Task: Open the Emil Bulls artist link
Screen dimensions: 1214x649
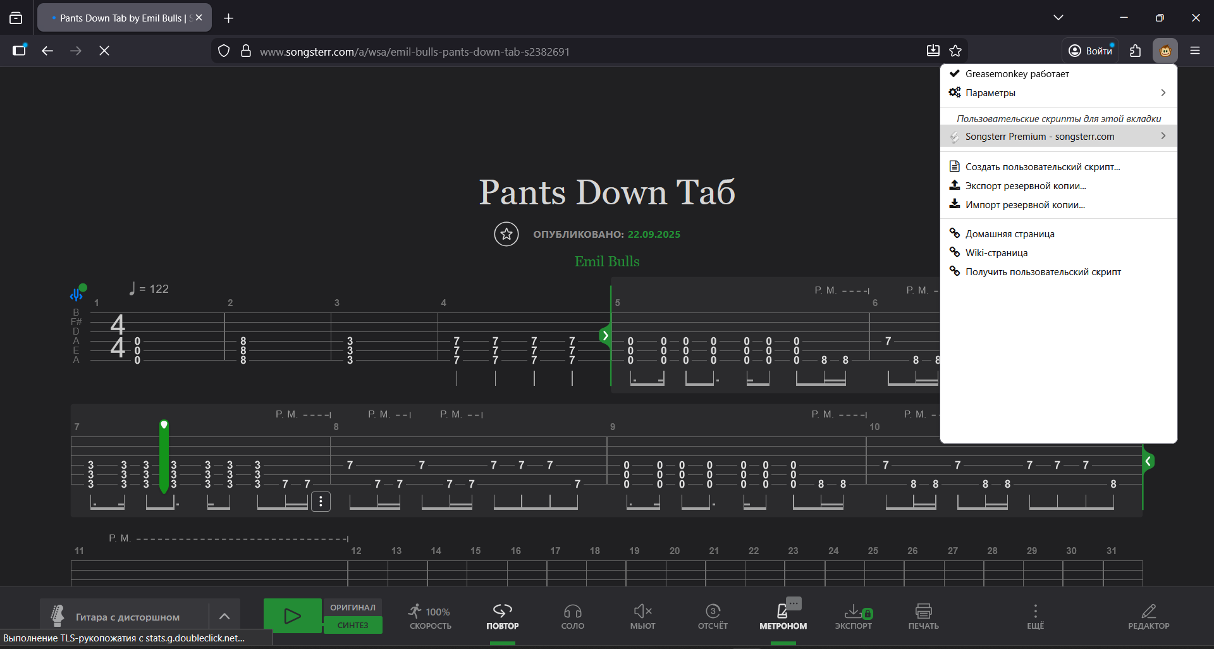Action: (607, 261)
